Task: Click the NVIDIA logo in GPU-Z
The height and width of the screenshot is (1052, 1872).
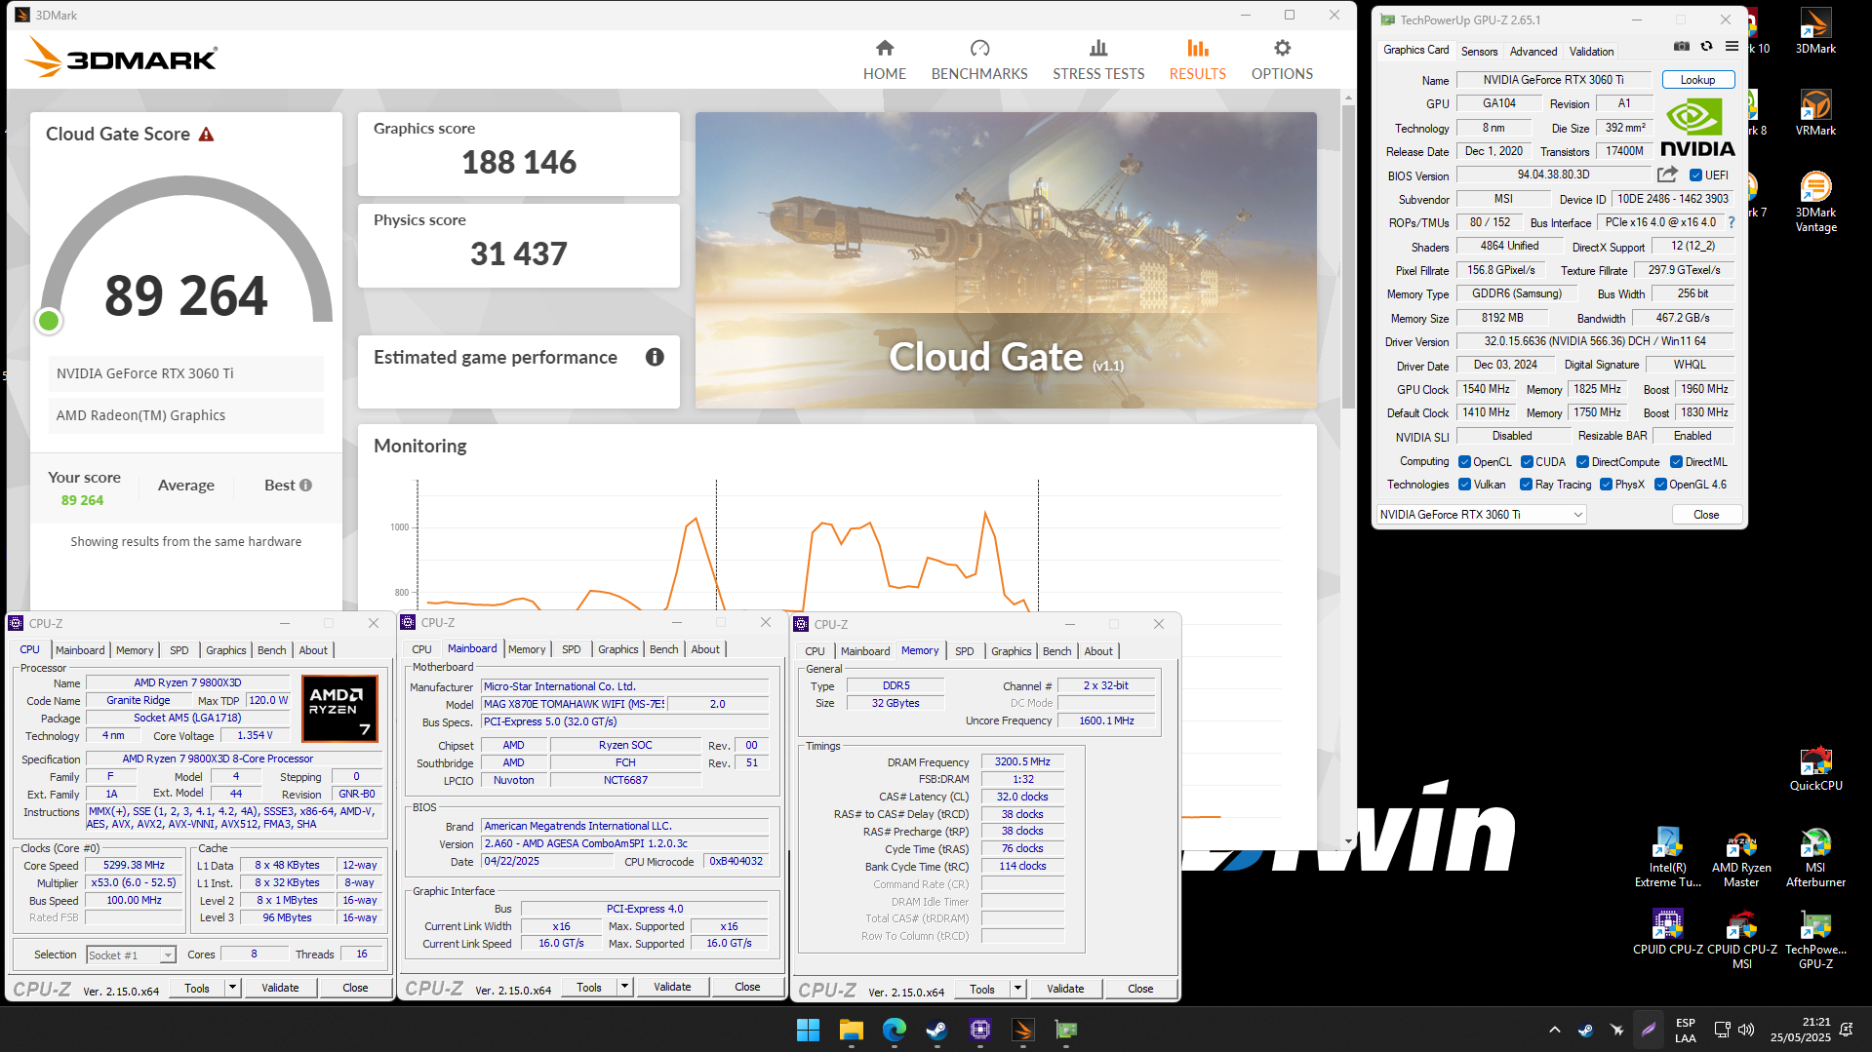Action: 1697,127
